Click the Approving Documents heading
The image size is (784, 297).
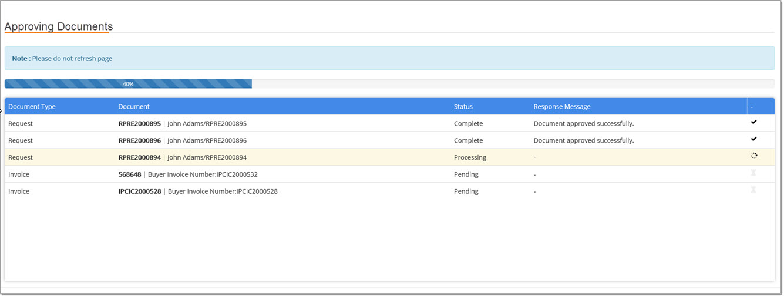[x=59, y=27]
